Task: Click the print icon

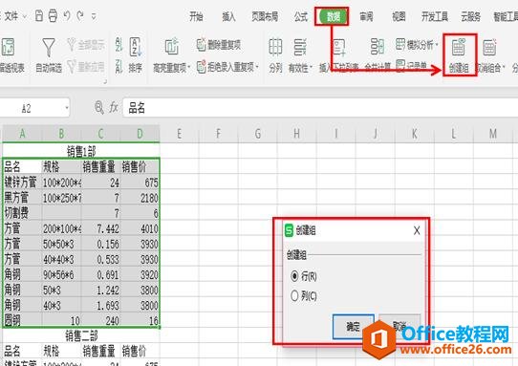Action: pyautogui.click(x=53, y=15)
